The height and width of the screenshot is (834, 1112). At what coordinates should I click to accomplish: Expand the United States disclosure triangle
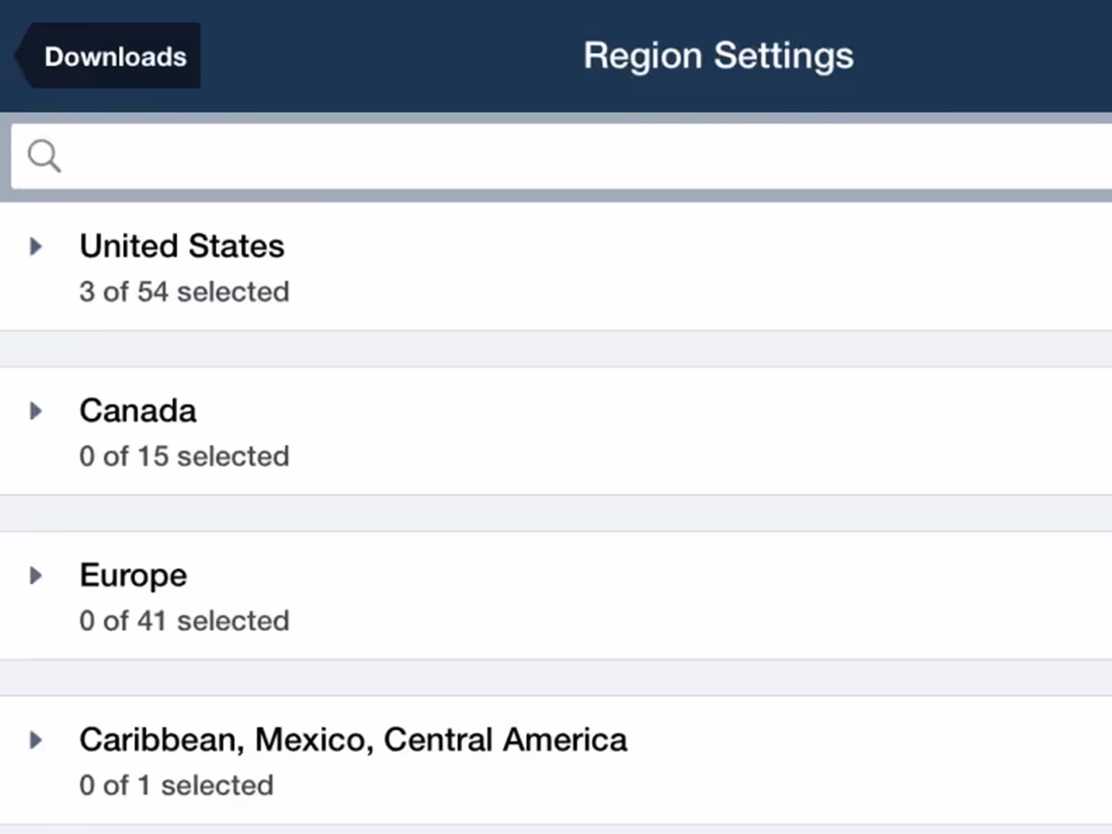pos(36,246)
